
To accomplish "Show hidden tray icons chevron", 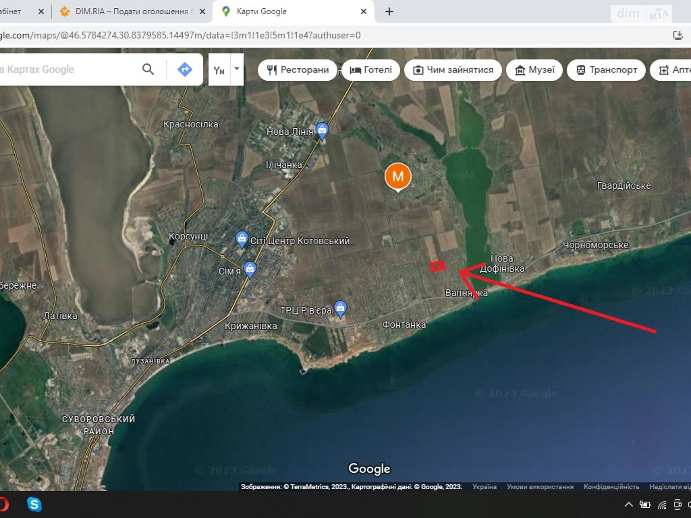I will [x=629, y=504].
